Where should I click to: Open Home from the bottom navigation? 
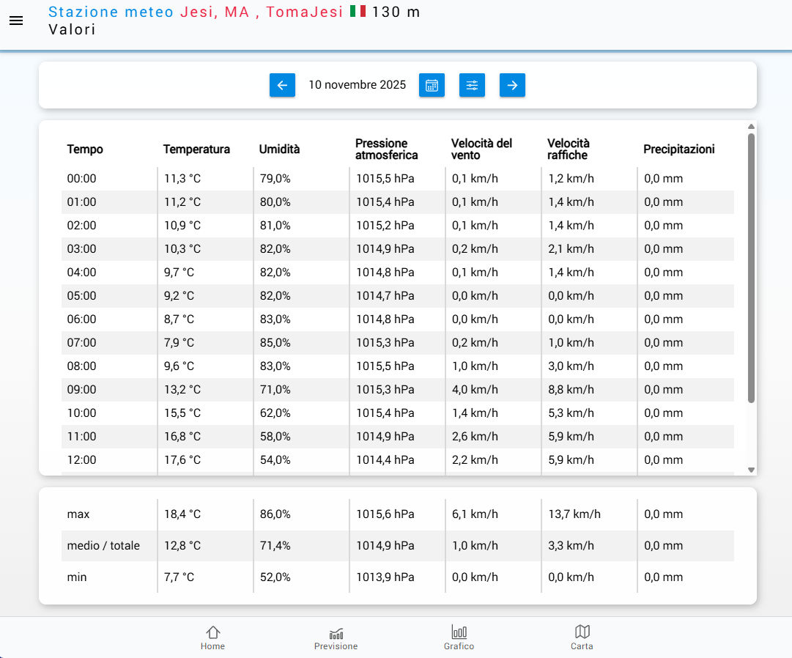click(x=212, y=637)
